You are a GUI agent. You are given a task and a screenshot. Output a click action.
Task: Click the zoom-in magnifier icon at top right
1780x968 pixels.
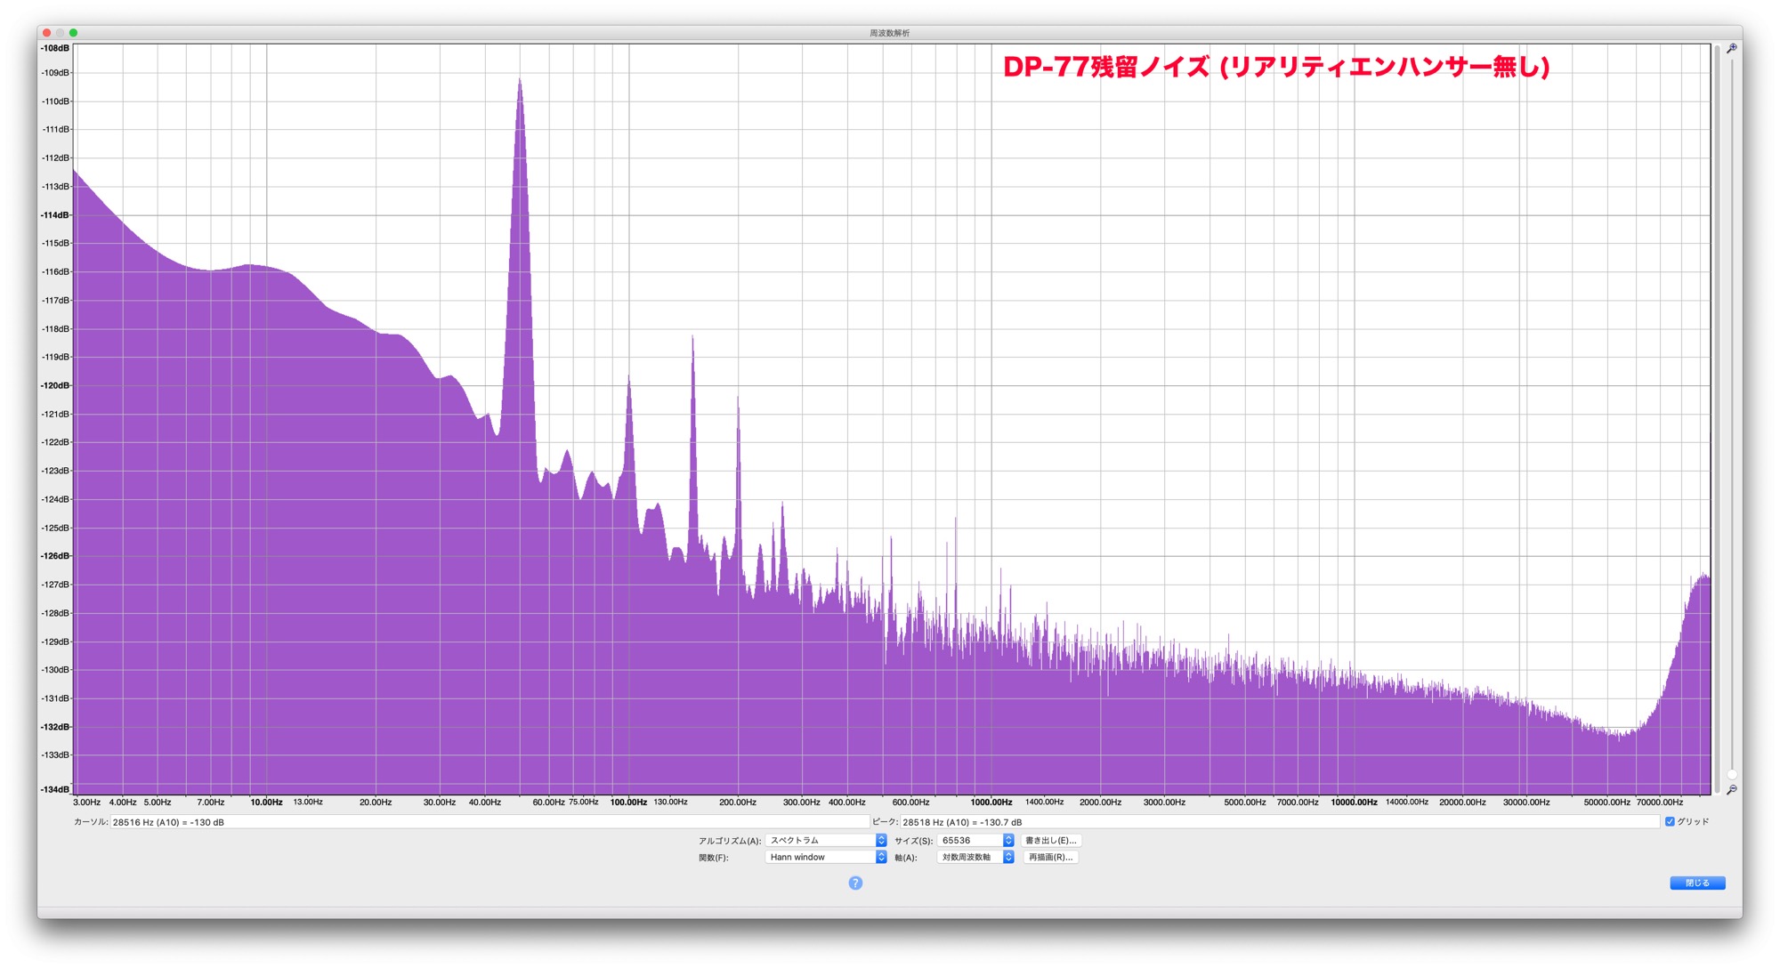click(x=1731, y=49)
